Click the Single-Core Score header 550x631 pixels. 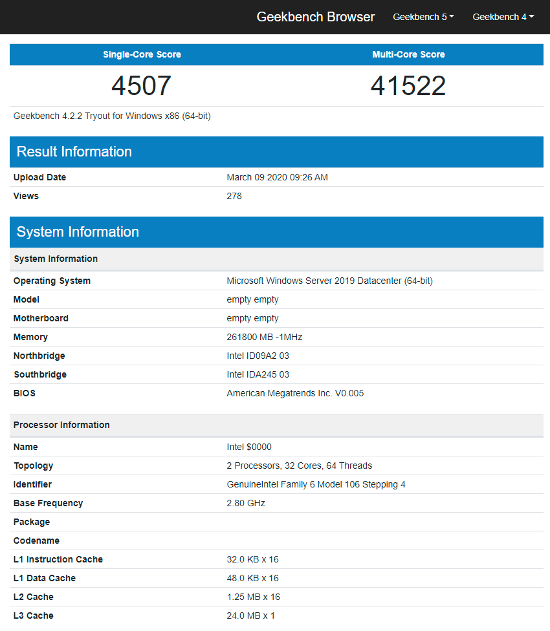pos(142,54)
